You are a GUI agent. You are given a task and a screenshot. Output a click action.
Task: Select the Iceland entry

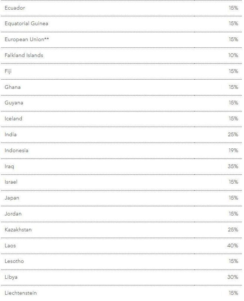(x=13, y=119)
